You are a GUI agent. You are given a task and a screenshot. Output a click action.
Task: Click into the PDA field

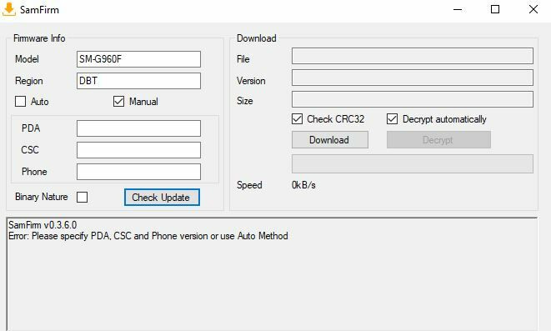click(x=138, y=128)
